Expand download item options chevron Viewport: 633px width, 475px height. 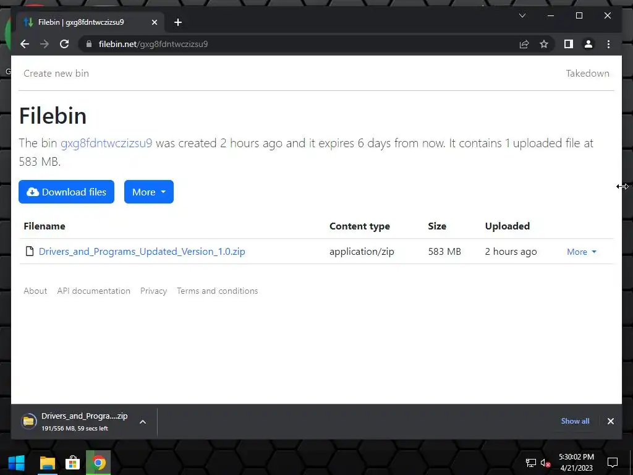(x=143, y=422)
